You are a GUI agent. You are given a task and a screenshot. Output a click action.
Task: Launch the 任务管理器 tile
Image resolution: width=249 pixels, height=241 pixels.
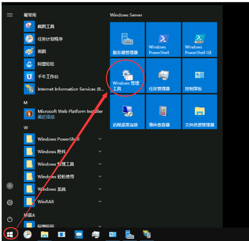click(163, 75)
